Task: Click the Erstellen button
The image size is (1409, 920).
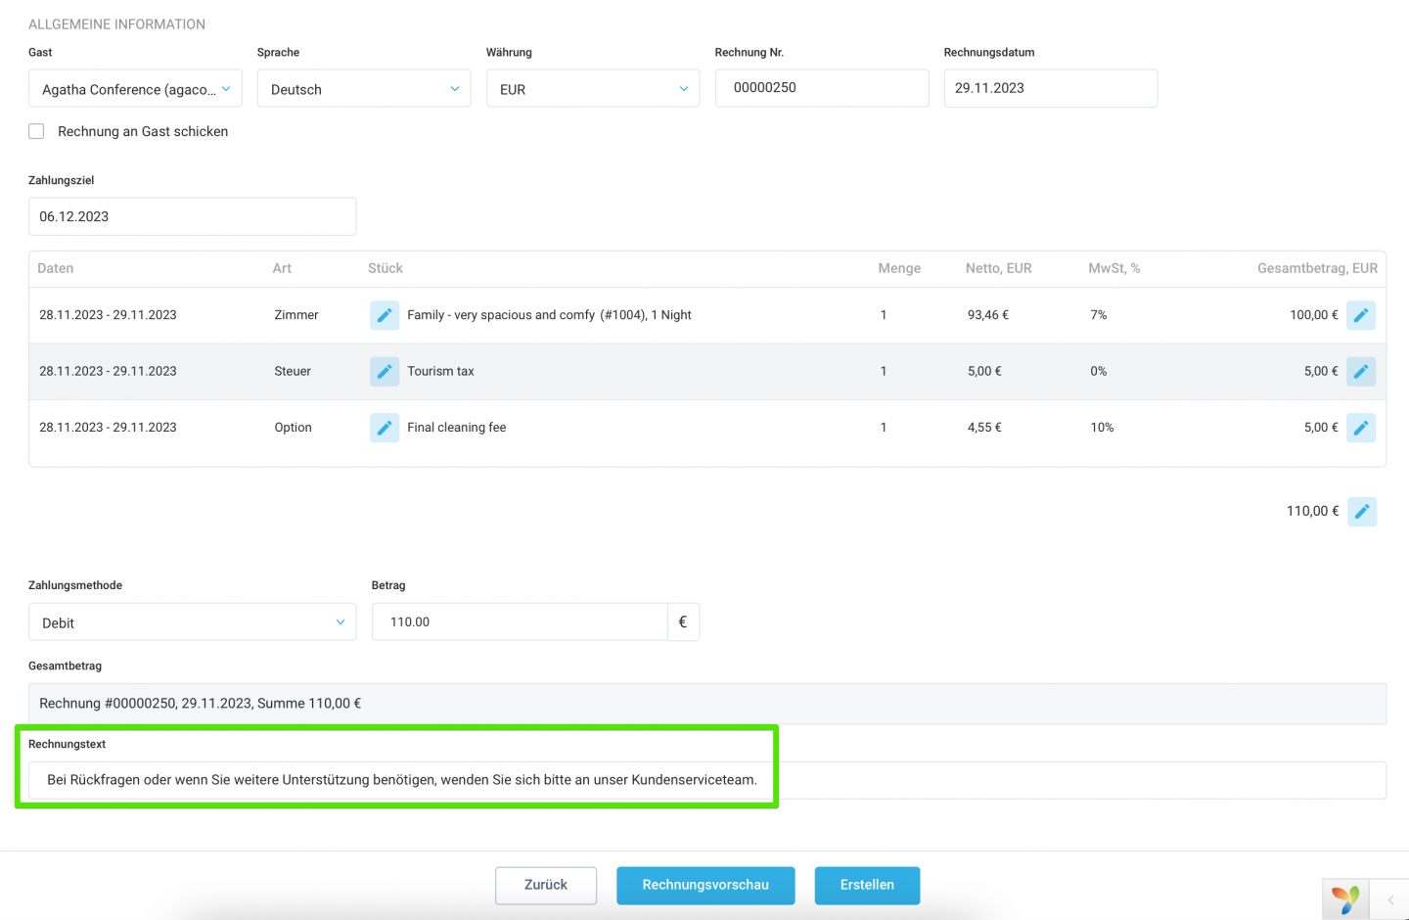Action: pos(867,885)
